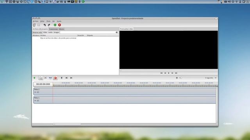Open the Ver menu

(x=54, y=21)
